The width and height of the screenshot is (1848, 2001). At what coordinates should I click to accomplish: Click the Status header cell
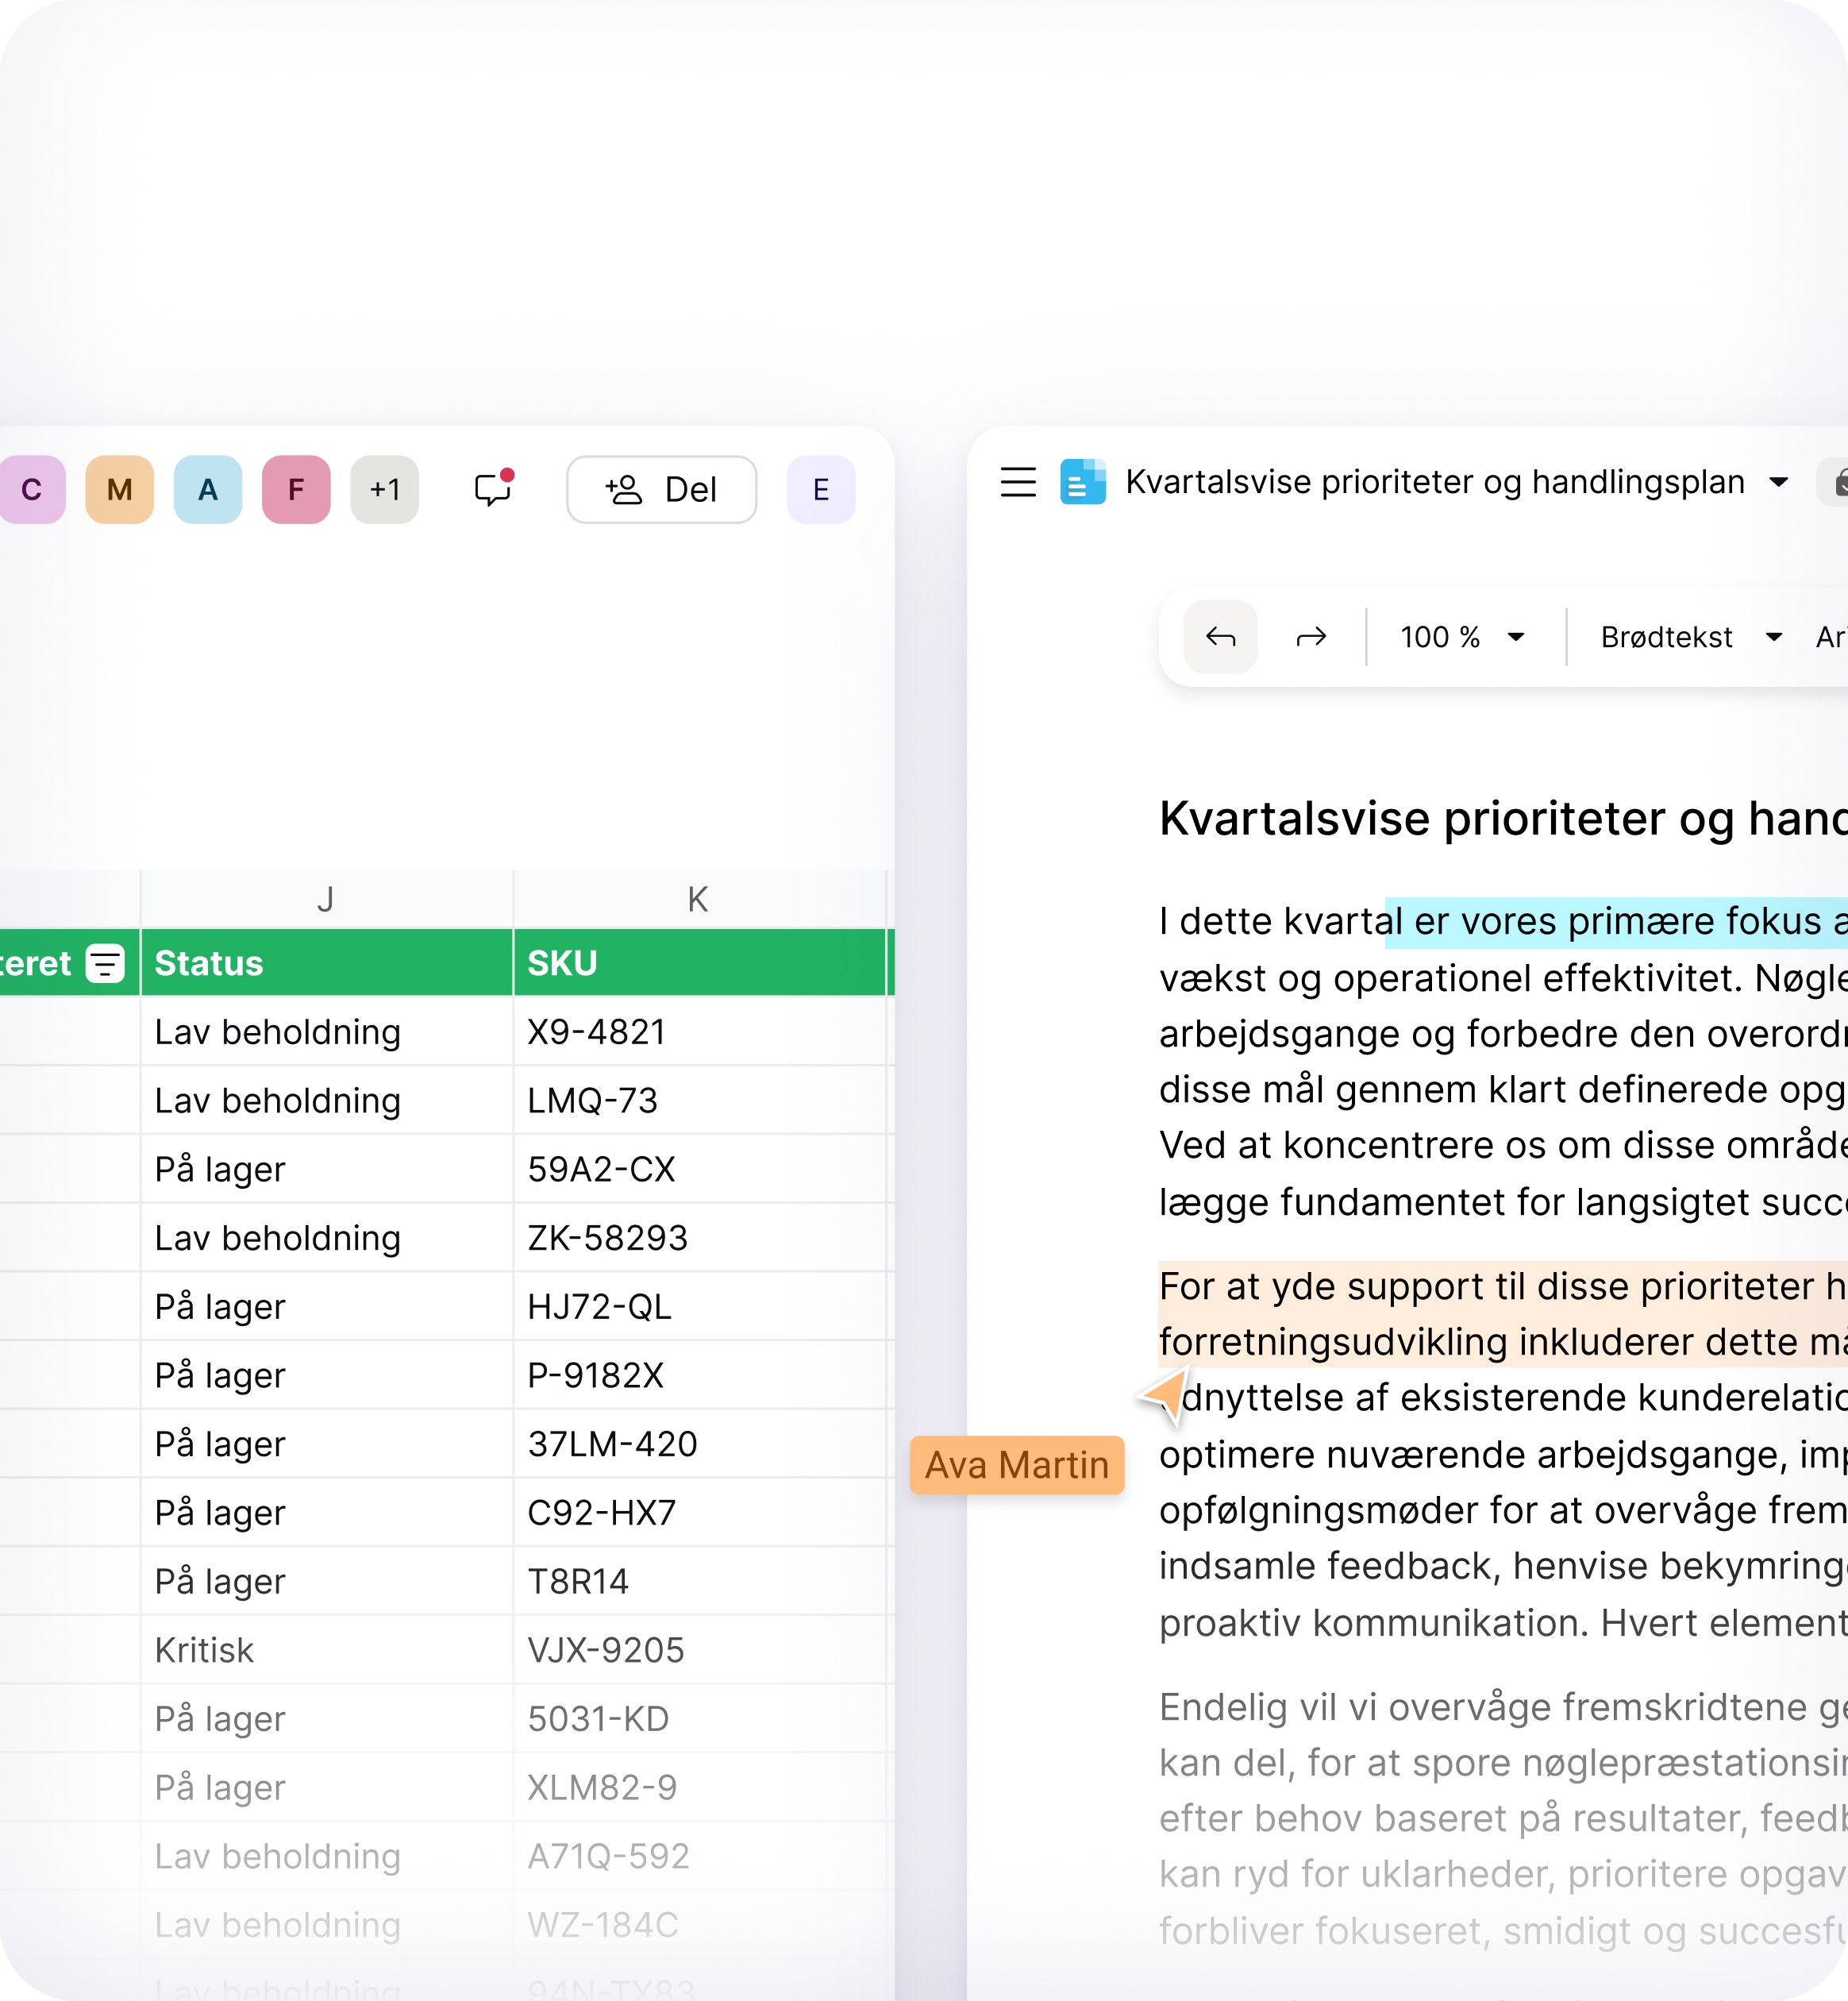pos(326,962)
